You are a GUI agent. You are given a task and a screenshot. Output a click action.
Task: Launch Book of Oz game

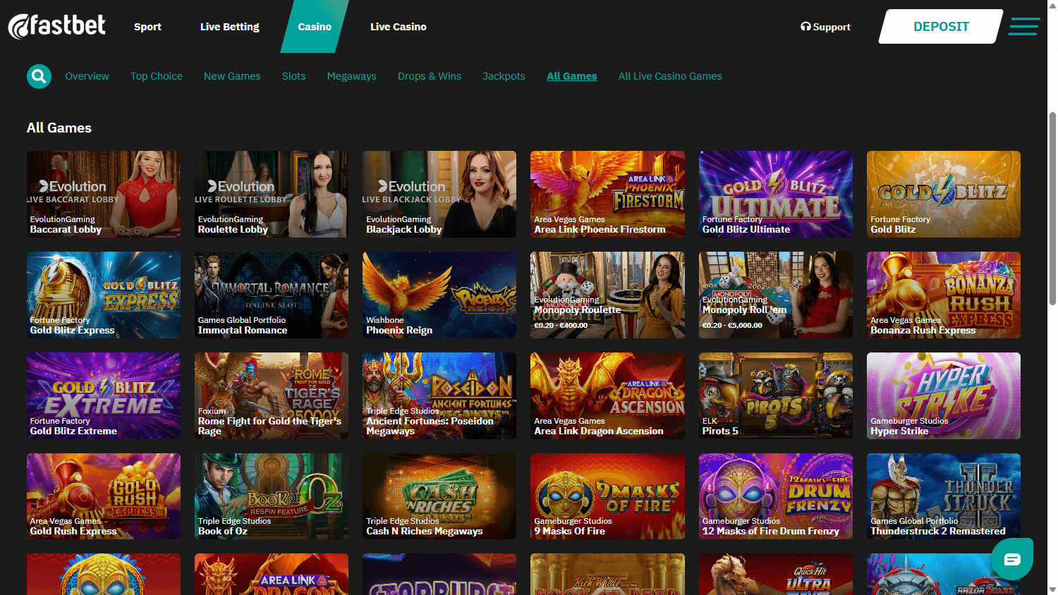[x=272, y=496]
